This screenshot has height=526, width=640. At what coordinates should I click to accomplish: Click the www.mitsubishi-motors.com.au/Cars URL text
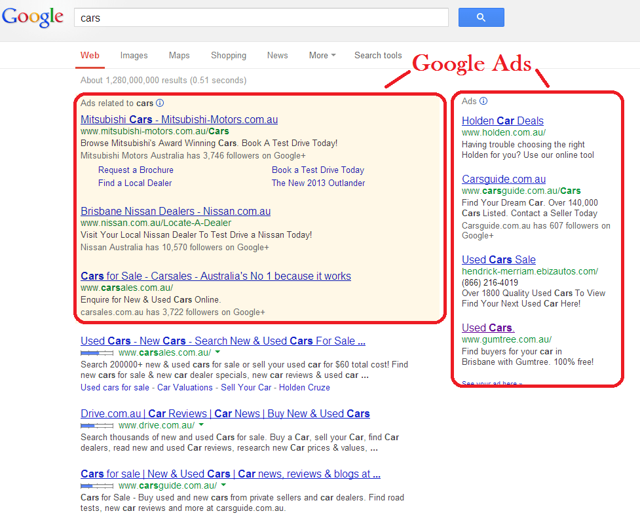(x=155, y=131)
